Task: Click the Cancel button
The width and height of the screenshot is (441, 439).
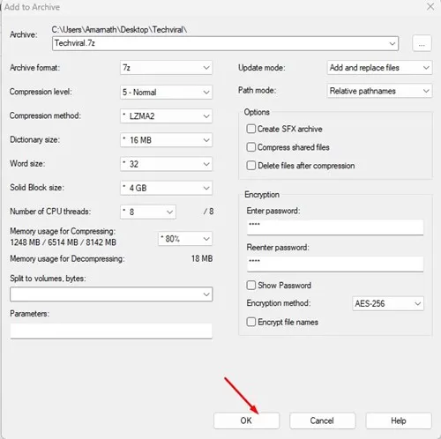Action: click(322, 420)
